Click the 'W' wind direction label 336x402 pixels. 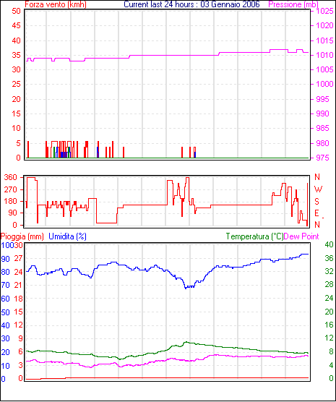[318, 189]
